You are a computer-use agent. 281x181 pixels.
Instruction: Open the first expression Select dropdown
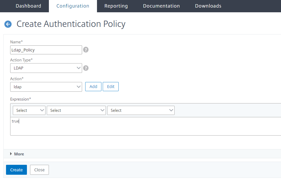(29, 110)
